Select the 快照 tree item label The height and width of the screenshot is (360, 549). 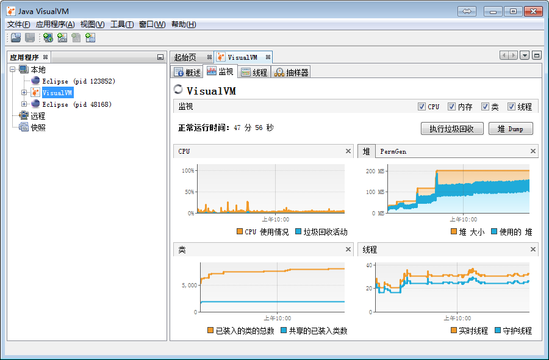38,128
